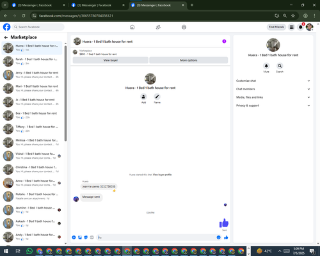This screenshot has height=256, width=320.
Task: Choose a sticker icon in composer
Action: [86, 237]
